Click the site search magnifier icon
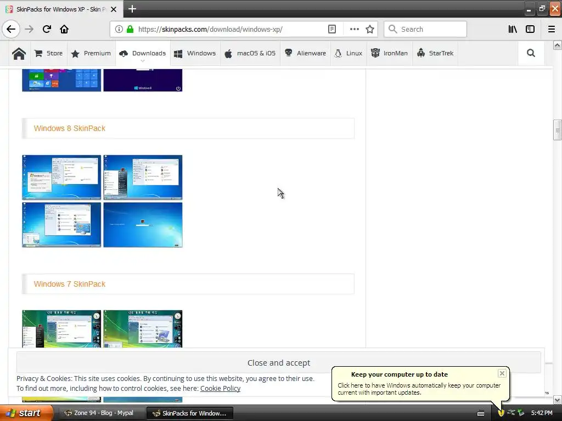 (x=531, y=53)
